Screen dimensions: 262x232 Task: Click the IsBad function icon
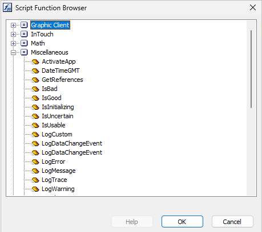coord(35,89)
